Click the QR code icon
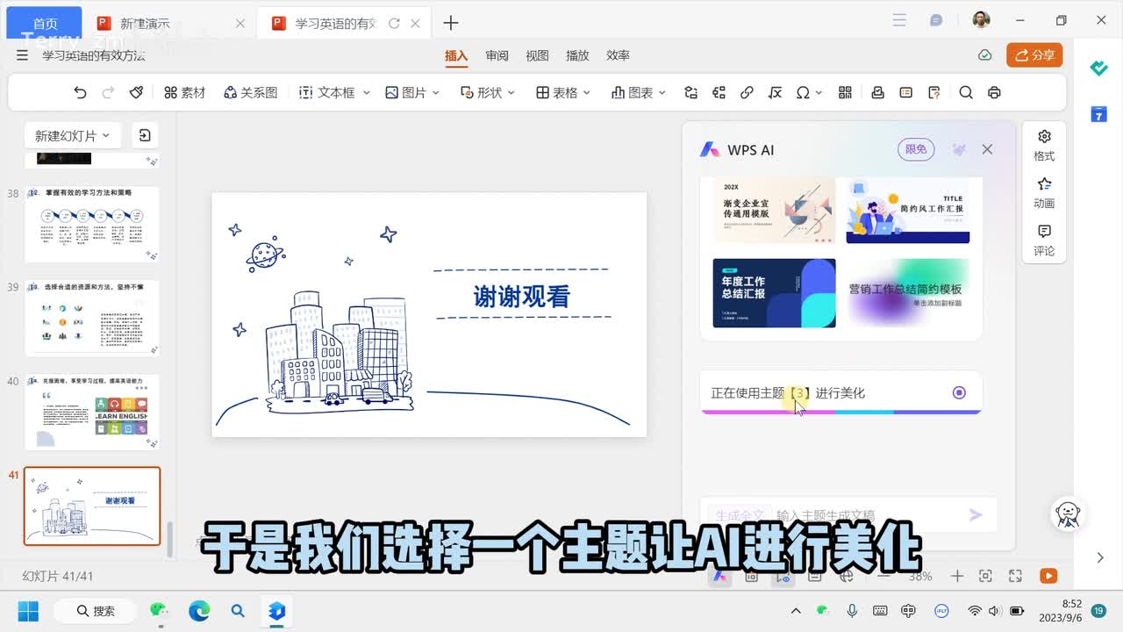 pyautogui.click(x=845, y=92)
